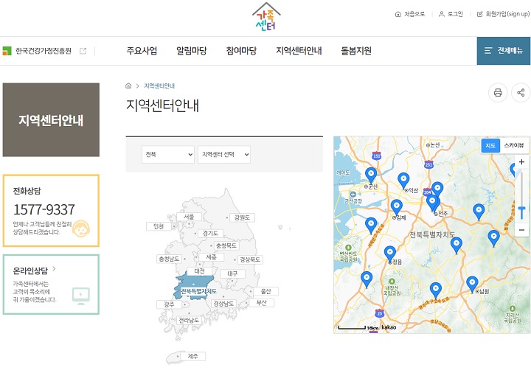This screenshot has width=531, height=370.
Task: Open the 지역센터안내 menu
Action: pyautogui.click(x=299, y=51)
